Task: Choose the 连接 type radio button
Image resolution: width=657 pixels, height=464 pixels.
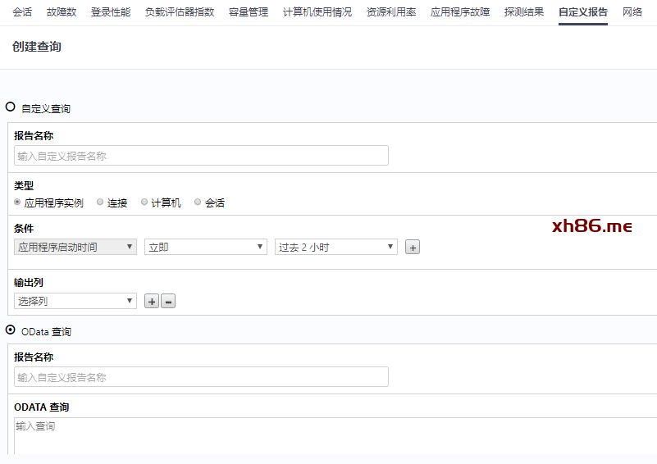Action: coord(101,202)
